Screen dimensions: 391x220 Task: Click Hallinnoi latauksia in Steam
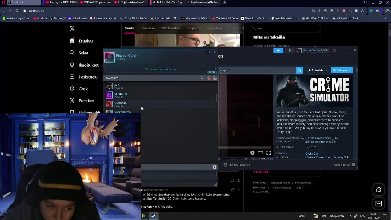click(x=237, y=165)
